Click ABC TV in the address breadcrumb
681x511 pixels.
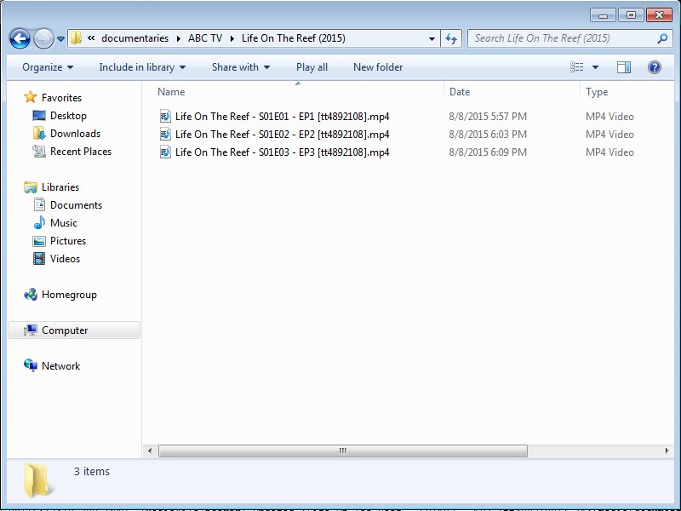click(204, 38)
